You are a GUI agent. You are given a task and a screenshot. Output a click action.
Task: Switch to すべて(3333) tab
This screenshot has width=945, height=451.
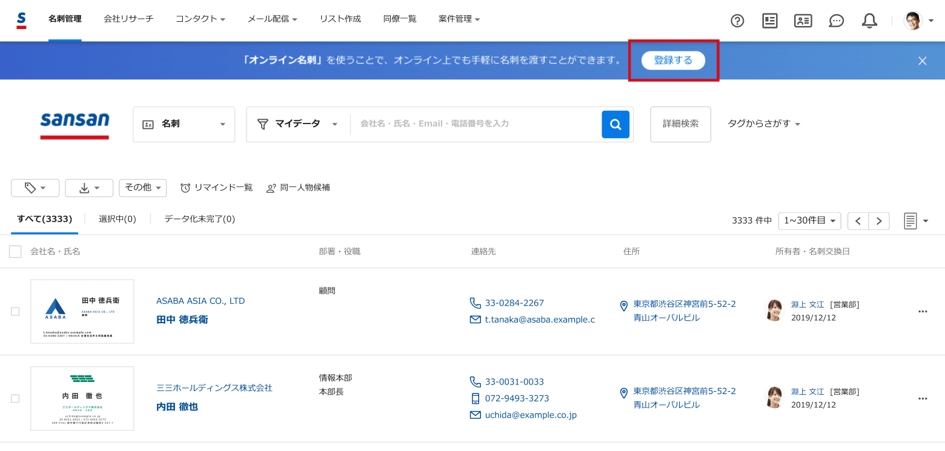pyautogui.click(x=45, y=219)
